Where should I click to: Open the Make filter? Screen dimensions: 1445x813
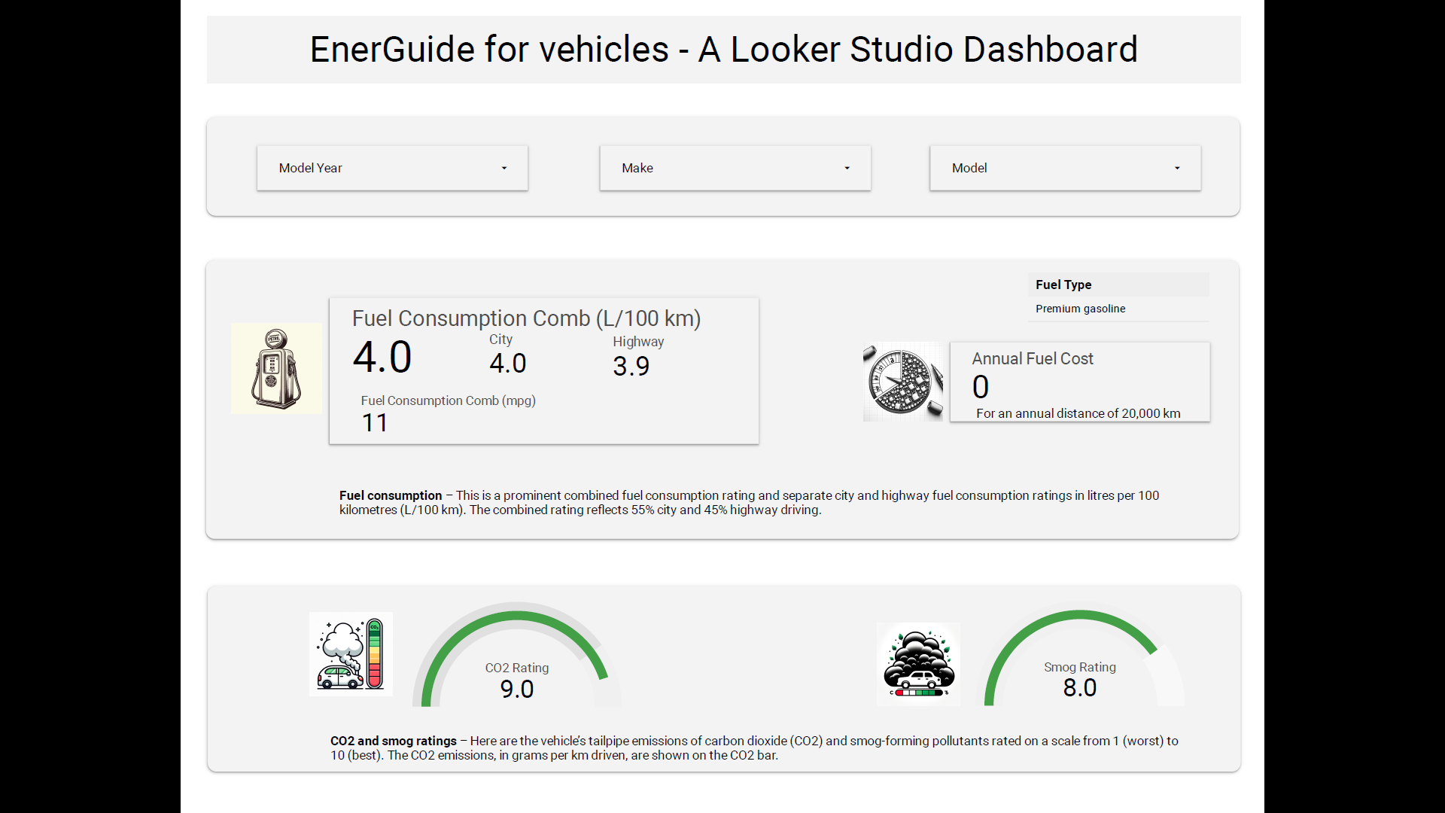(735, 168)
